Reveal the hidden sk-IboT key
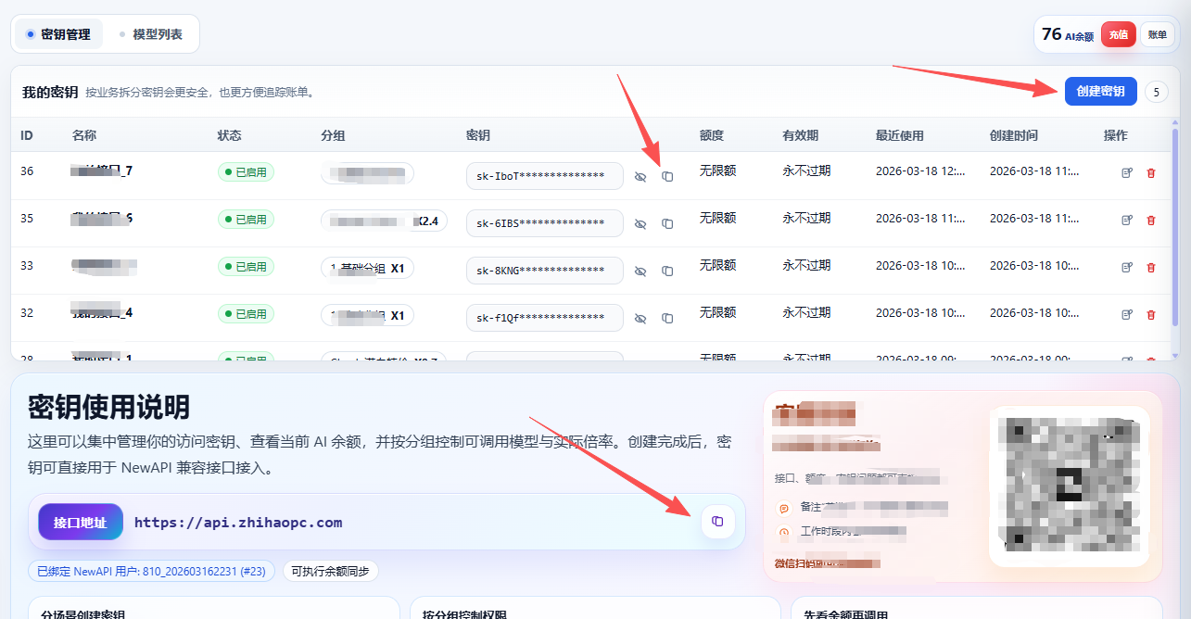This screenshot has width=1191, height=619. tap(640, 176)
